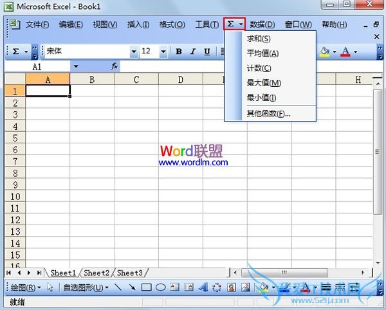This screenshot has height=310, width=386.
Task: Go to previous sheet tab arrow
Action: [x=19, y=273]
